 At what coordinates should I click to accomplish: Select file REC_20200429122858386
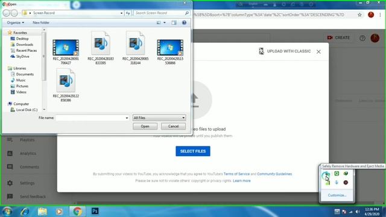(66, 85)
